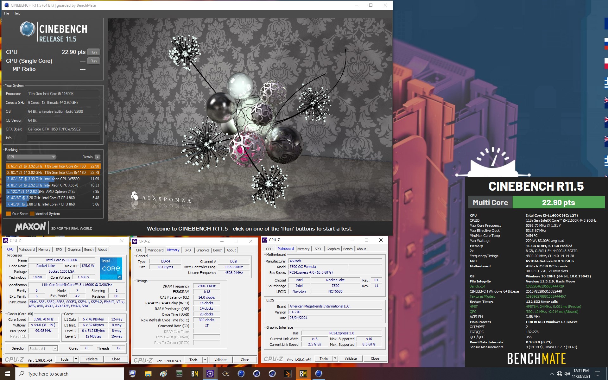This screenshot has width=608, height=380.
Task: Run the CPU (Single Core) benchmark
Action: click(93, 61)
